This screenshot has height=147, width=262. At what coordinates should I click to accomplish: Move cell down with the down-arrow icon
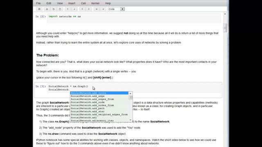click(75, 9)
